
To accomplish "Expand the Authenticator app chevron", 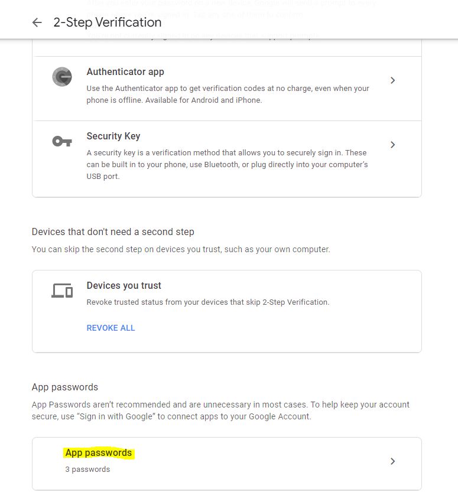I will 392,80.
